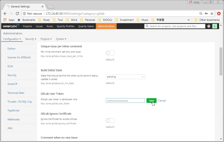Click the Chrome profile name button

pyautogui.click(x=194, y=2)
